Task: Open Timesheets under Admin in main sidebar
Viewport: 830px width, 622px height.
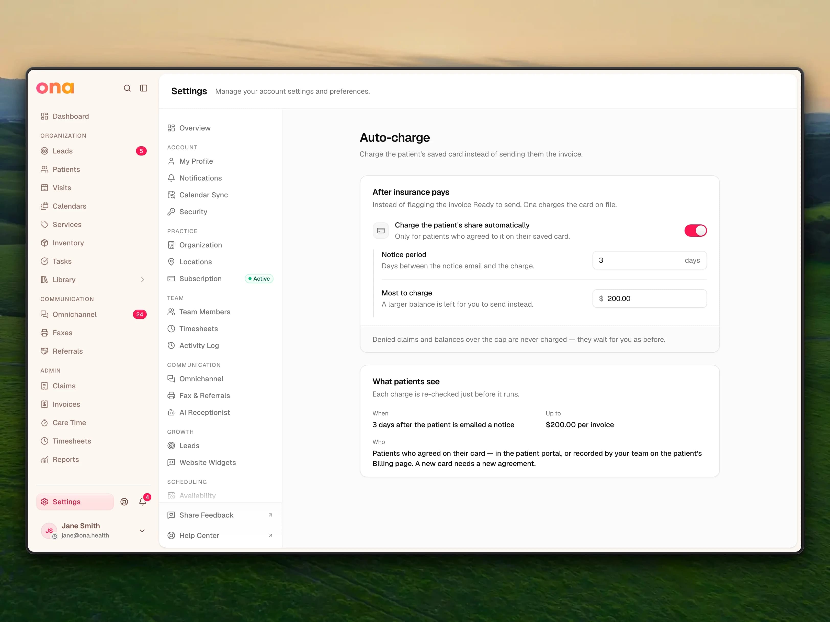Action: (x=94, y=441)
